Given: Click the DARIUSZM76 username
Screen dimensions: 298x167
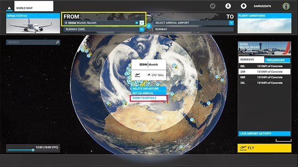Looking at the screenshot, I should (x=262, y=6).
